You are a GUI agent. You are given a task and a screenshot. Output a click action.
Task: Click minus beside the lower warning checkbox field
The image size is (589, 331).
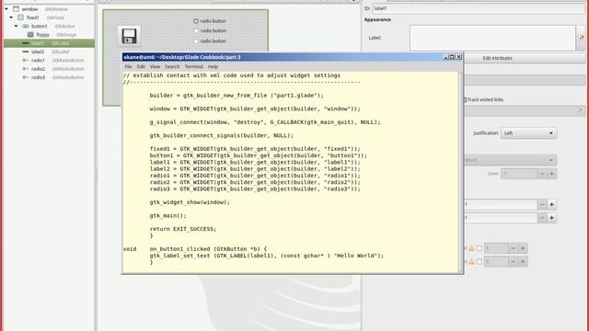coord(513,261)
